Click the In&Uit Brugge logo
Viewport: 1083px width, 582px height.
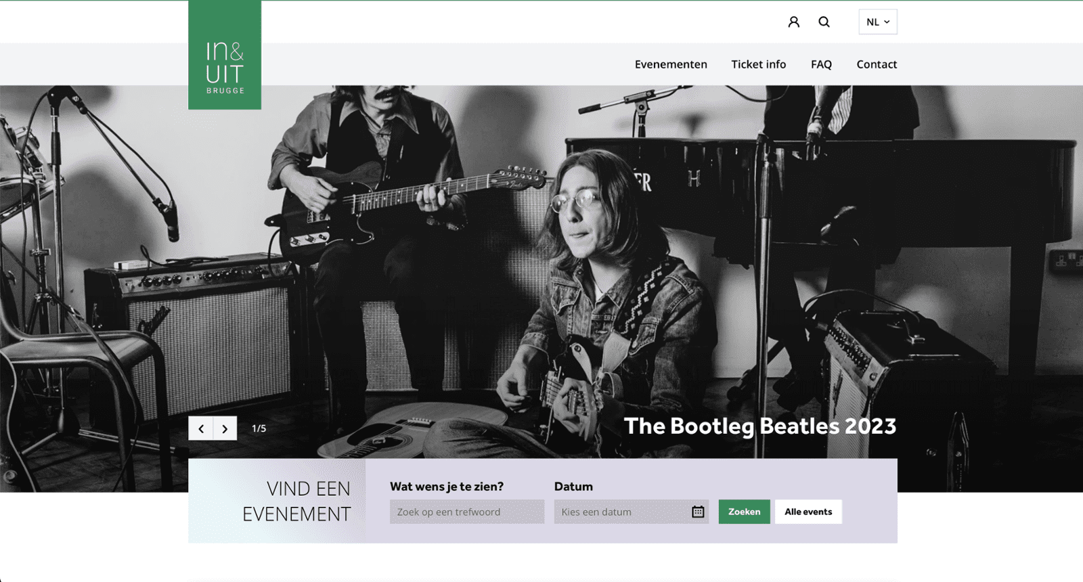coord(225,55)
